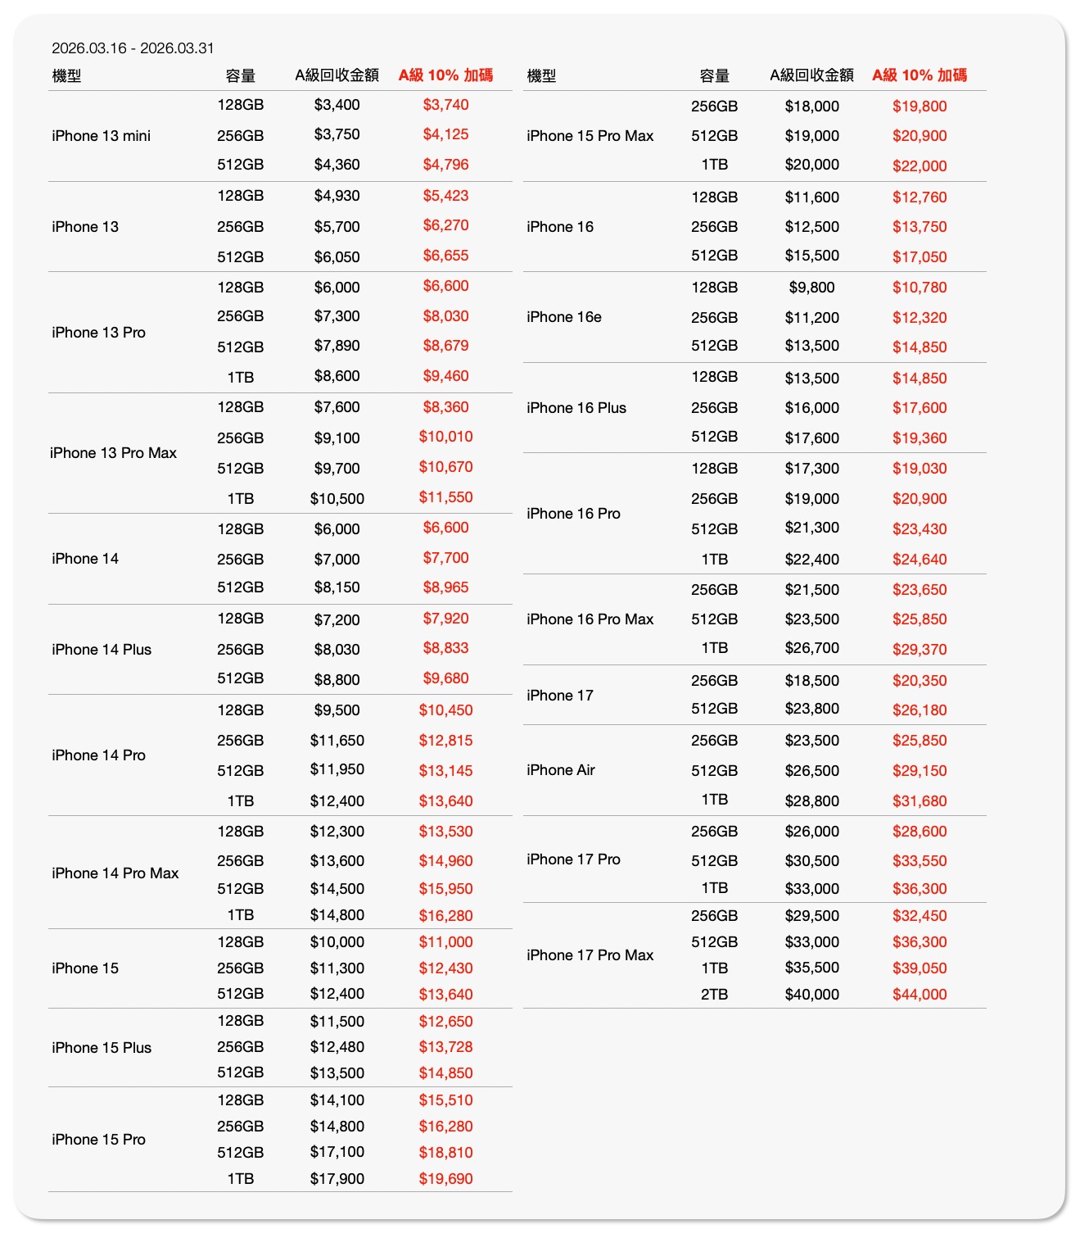Screen dimensions: 1089x1247
Task: Select the $17,900 iPhone 15 Pro price
Action: (x=337, y=1179)
